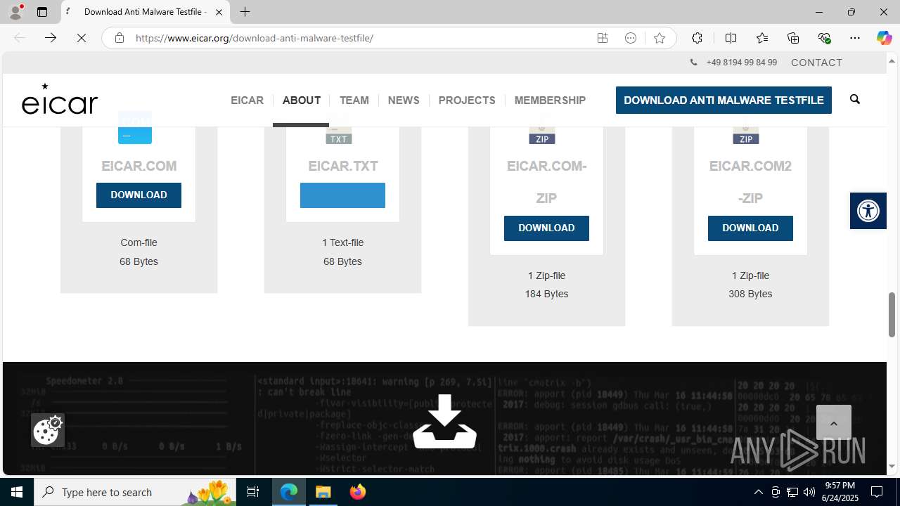Click the CONTACT link

click(x=816, y=63)
